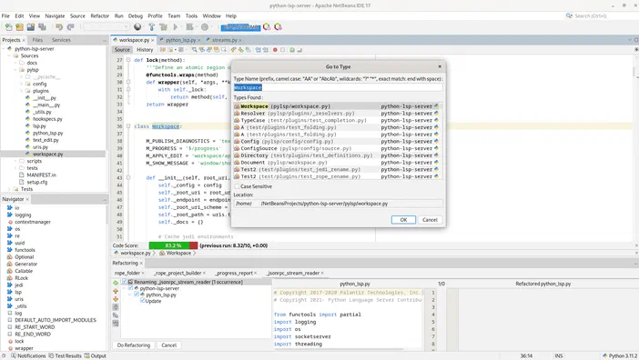Click the blue memory usage bar in toolbar
The height and width of the screenshot is (360, 639).
pyautogui.click(x=240, y=27)
